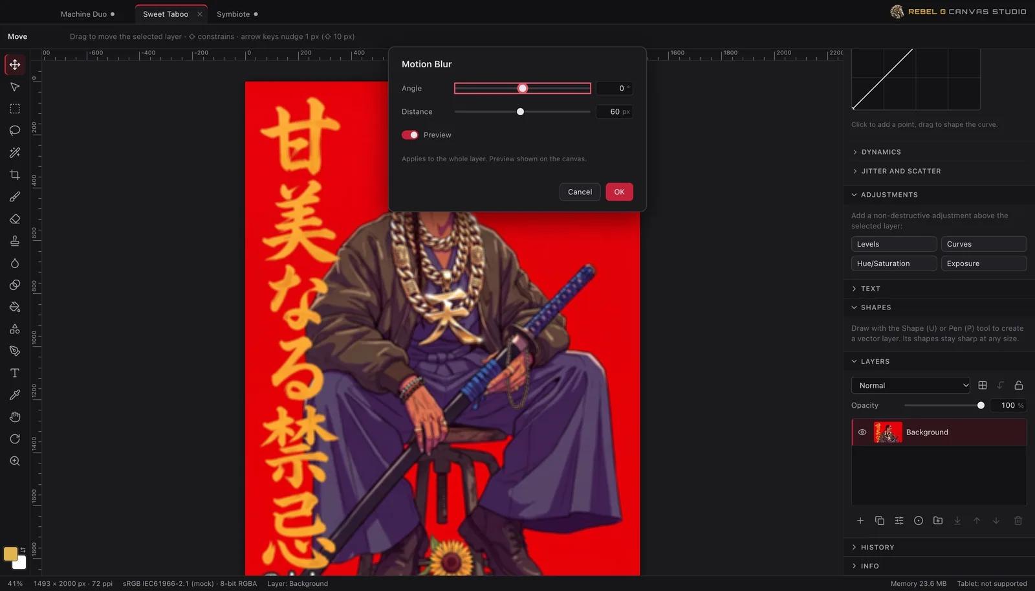
Task: Hide the Background layer with eye icon
Action: click(862, 432)
